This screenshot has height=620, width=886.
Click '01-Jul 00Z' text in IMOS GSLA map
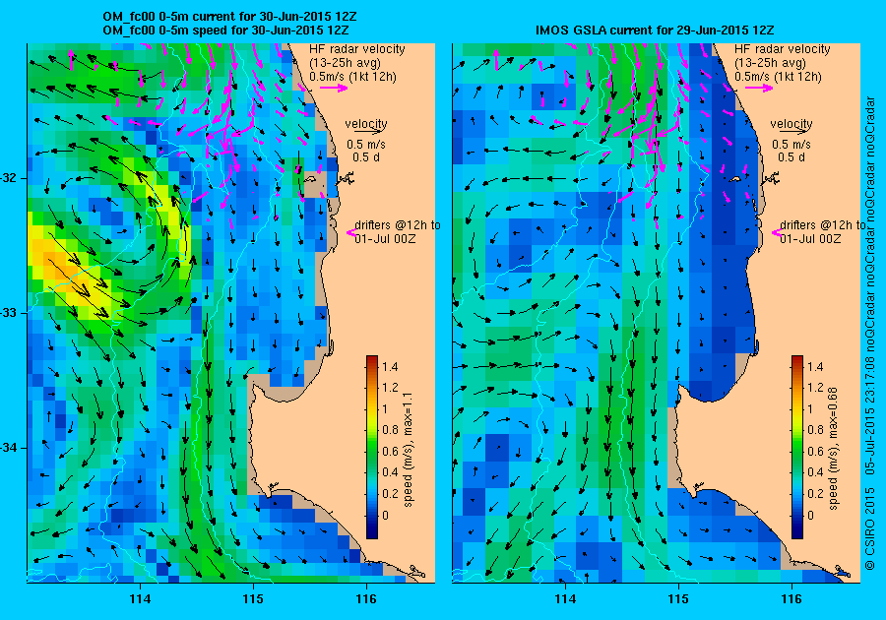pos(810,239)
